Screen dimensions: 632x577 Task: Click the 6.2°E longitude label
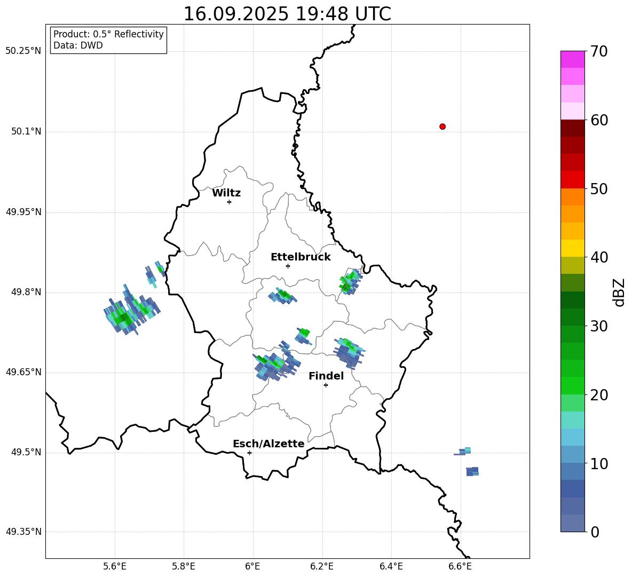tap(322, 566)
